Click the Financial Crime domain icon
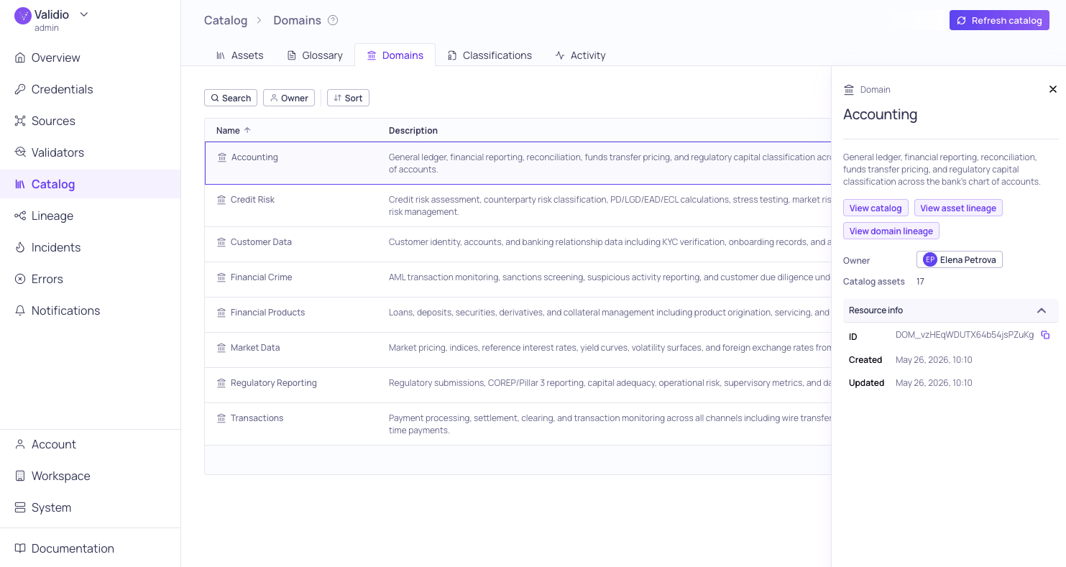The image size is (1066, 567). 221,277
